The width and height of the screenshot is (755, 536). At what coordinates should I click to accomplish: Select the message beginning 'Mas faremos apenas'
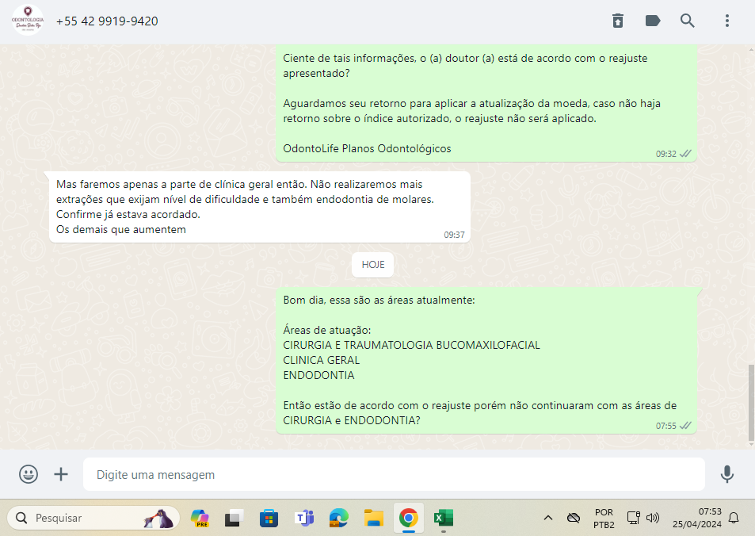(x=260, y=207)
